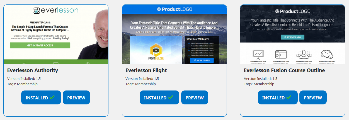349x120 pixels.
Task: Open the Everlesson Authority title
Action: tap(33, 70)
